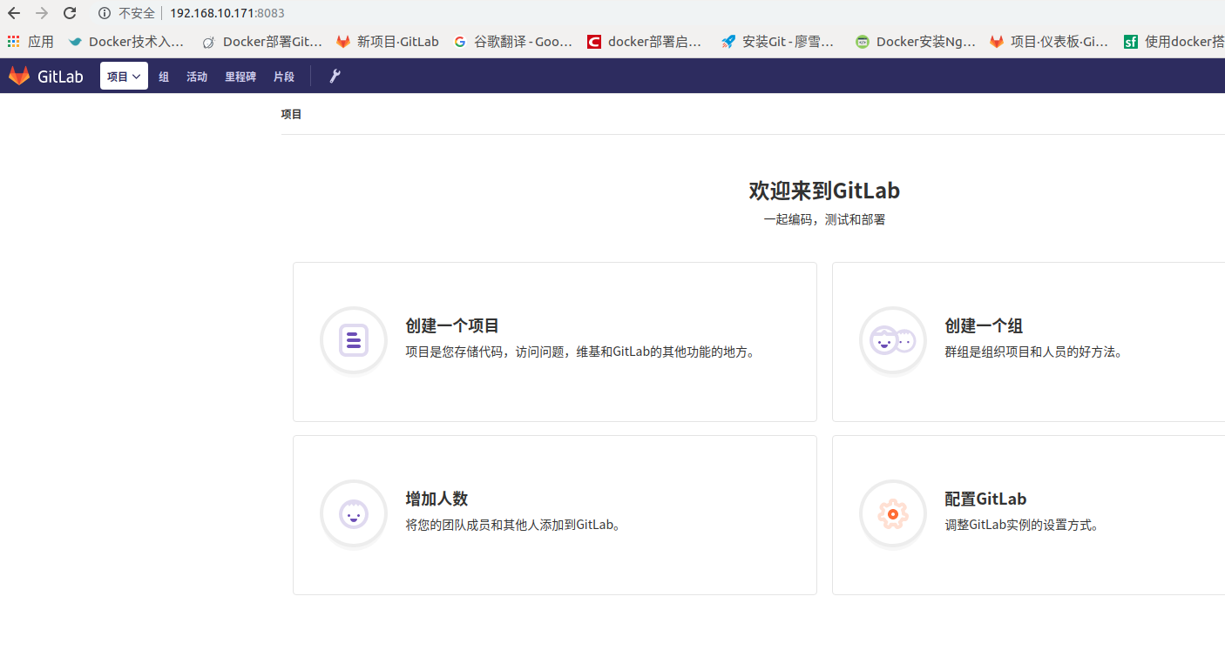This screenshot has width=1225, height=650.
Task: Click the 配置GitLab gear icon
Action: click(892, 513)
